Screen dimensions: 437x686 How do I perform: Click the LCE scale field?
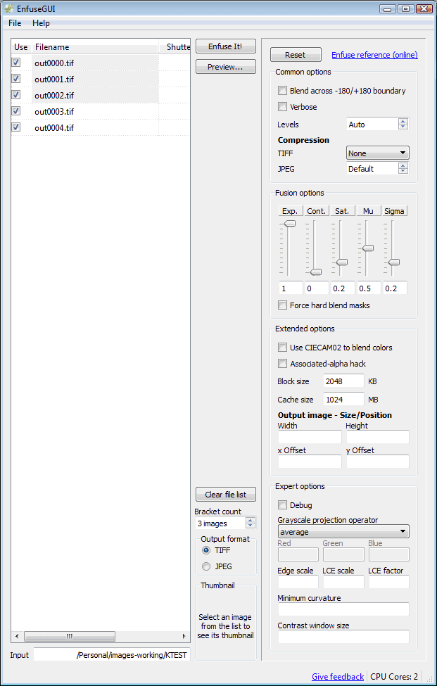pyautogui.click(x=343, y=581)
